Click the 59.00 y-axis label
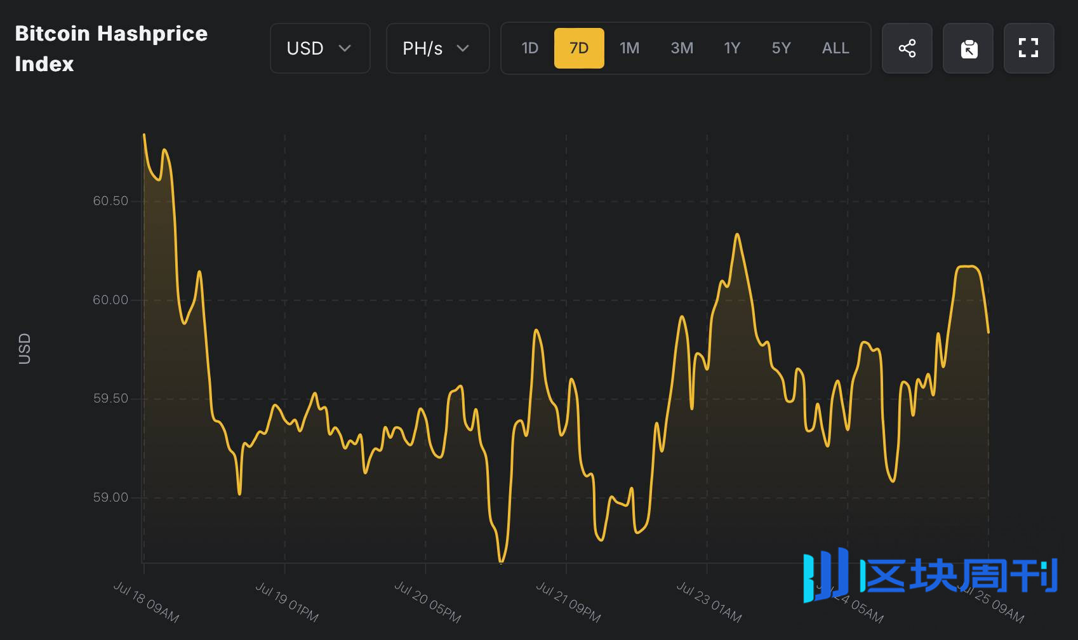1078x640 pixels. click(x=110, y=497)
